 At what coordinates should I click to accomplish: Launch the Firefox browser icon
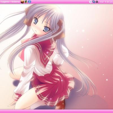pos(22,2)
